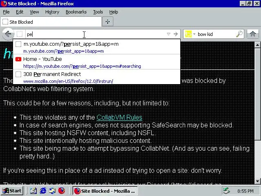Go to the Home page button
261x196 pixels.
point(253,34)
